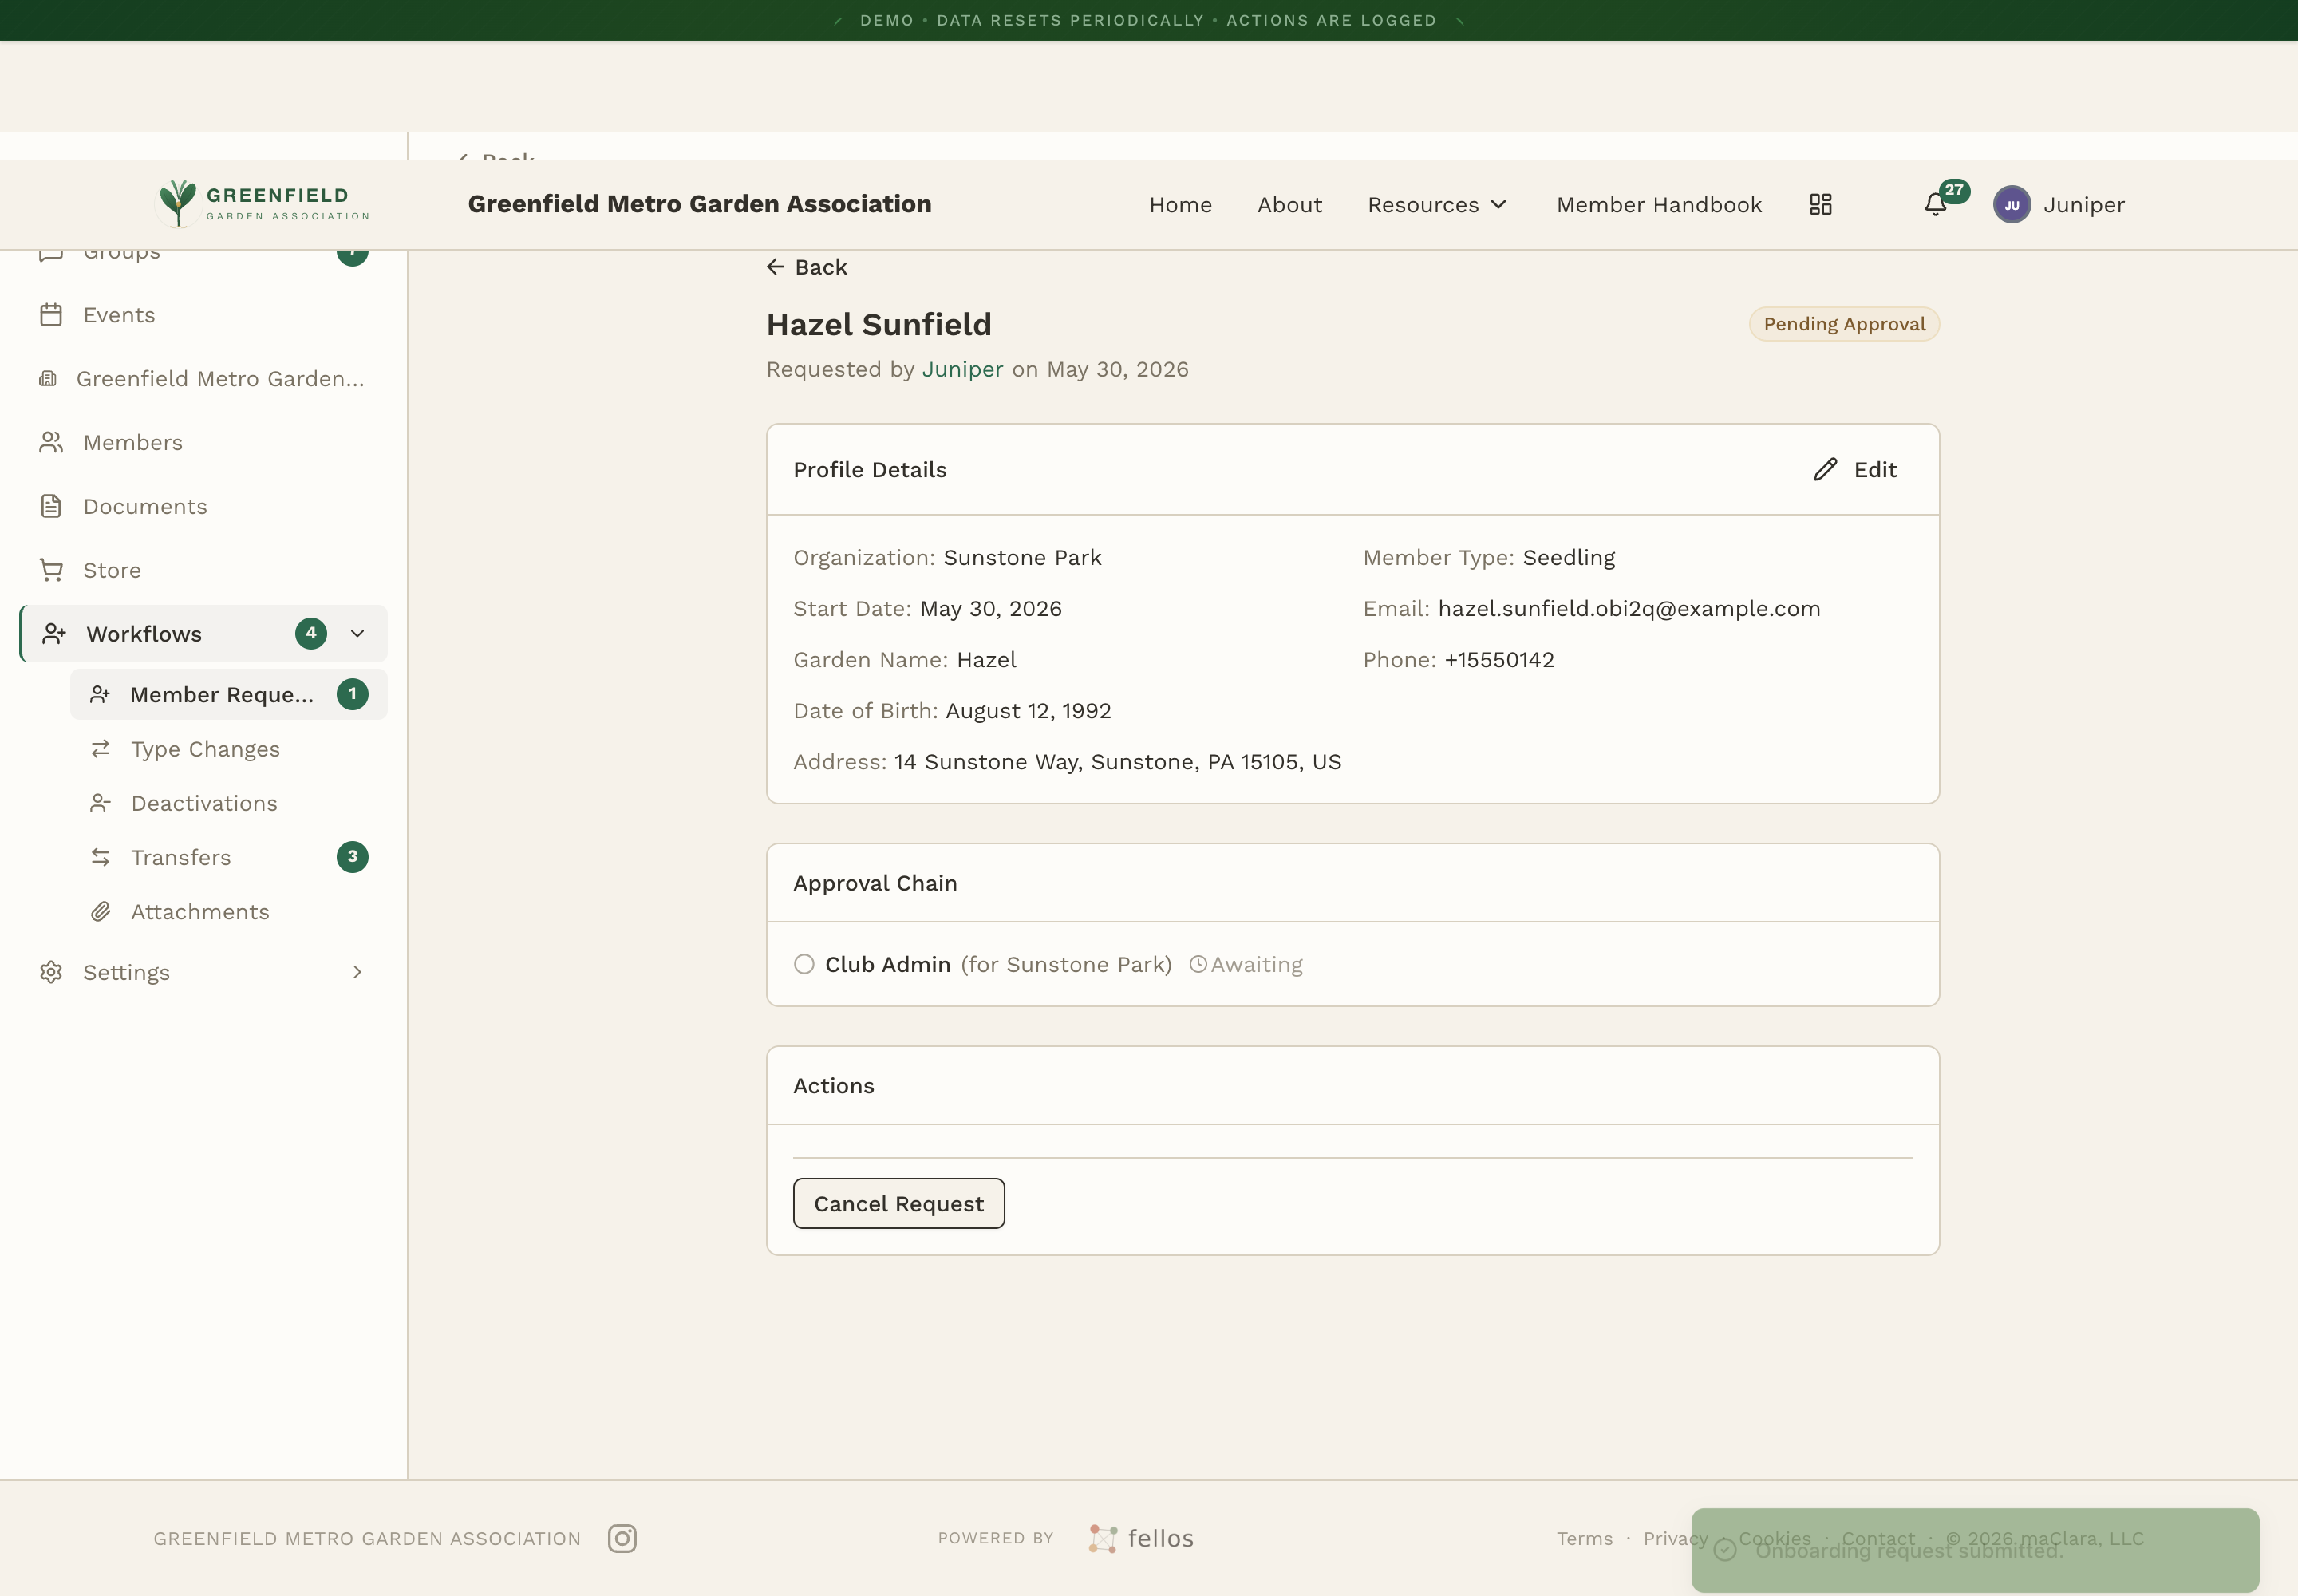Viewport: 2298px width, 1596px height.
Task: Expand the Settings section chevron
Action: coord(357,972)
